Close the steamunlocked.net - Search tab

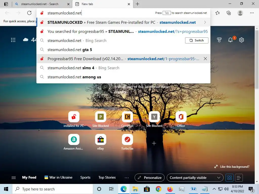[68, 4]
